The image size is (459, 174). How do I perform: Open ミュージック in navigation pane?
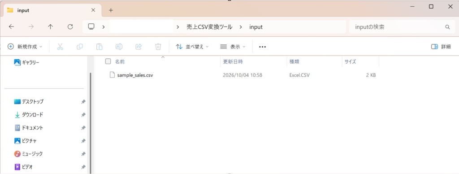[28, 154]
